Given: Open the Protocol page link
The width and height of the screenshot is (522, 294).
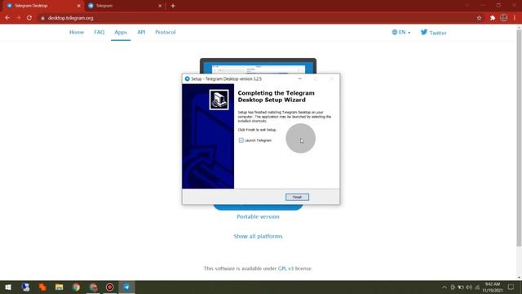Looking at the screenshot, I should click(165, 33).
